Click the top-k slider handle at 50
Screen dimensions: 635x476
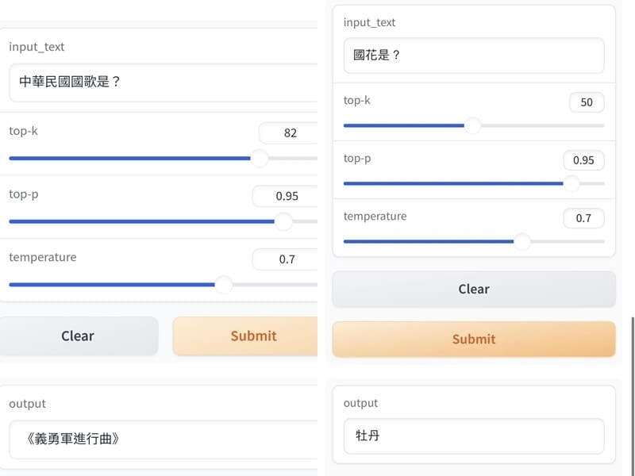[x=472, y=125]
